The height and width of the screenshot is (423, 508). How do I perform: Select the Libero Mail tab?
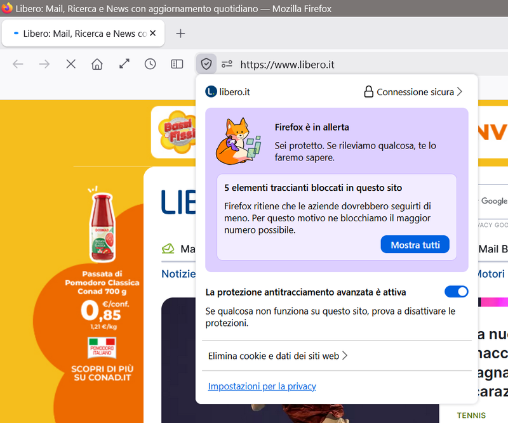[83, 34]
